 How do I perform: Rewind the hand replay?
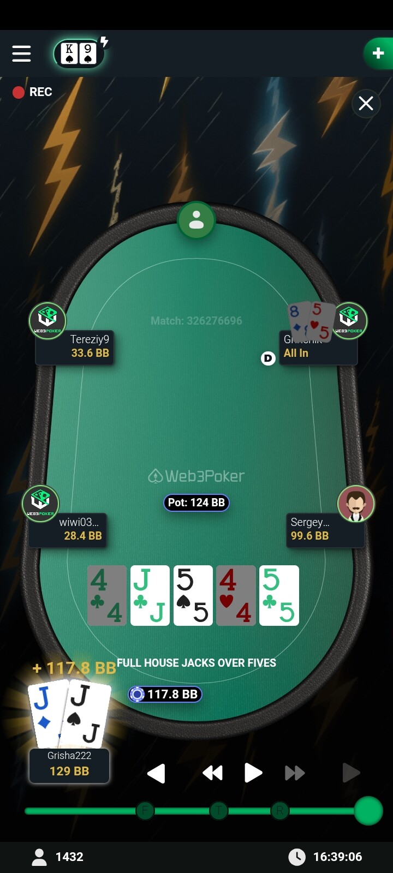(212, 773)
